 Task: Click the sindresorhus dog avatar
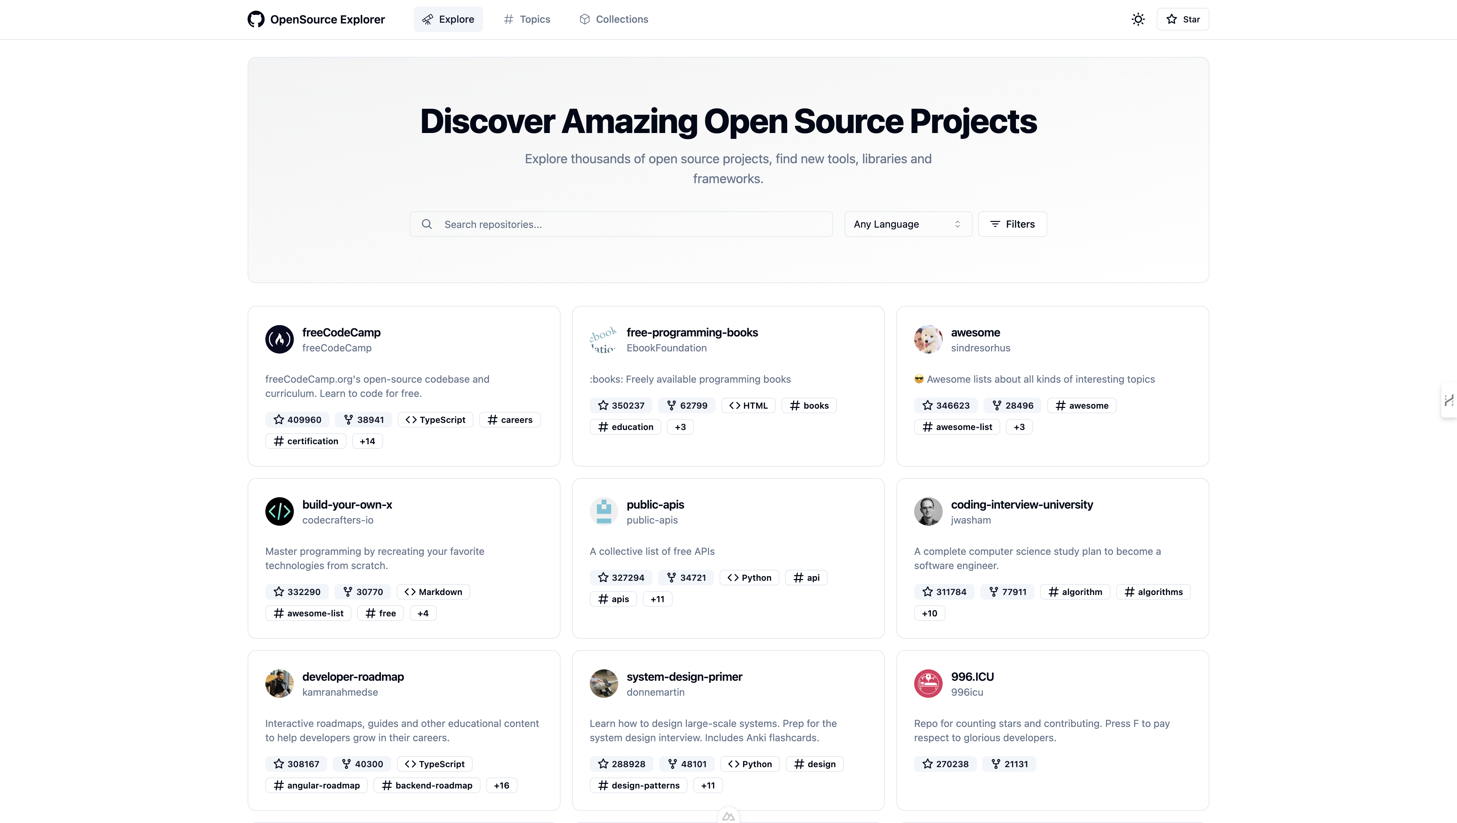pos(928,339)
